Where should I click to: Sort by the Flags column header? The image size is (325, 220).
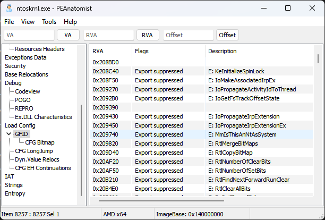point(168,51)
